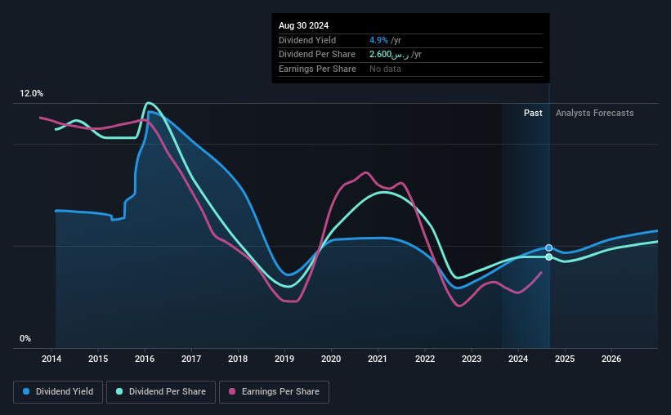Click the 2025 x-axis label

click(565, 359)
